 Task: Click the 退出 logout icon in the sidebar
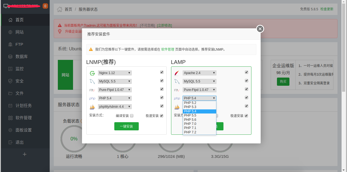click(11, 142)
